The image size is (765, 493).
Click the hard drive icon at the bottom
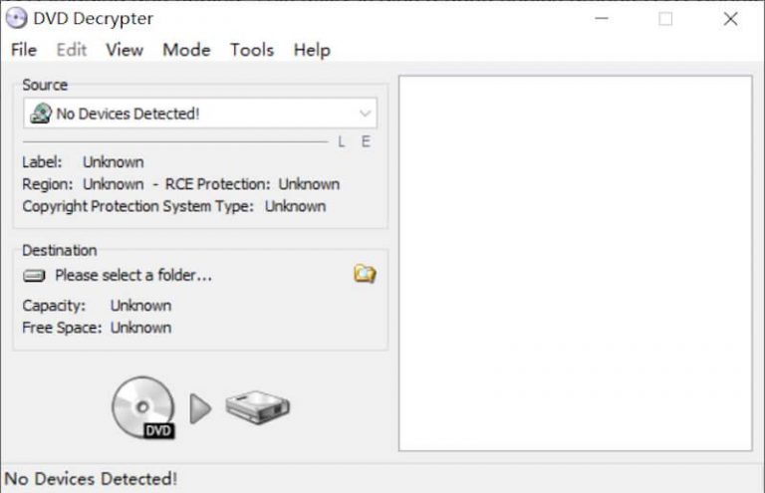256,407
